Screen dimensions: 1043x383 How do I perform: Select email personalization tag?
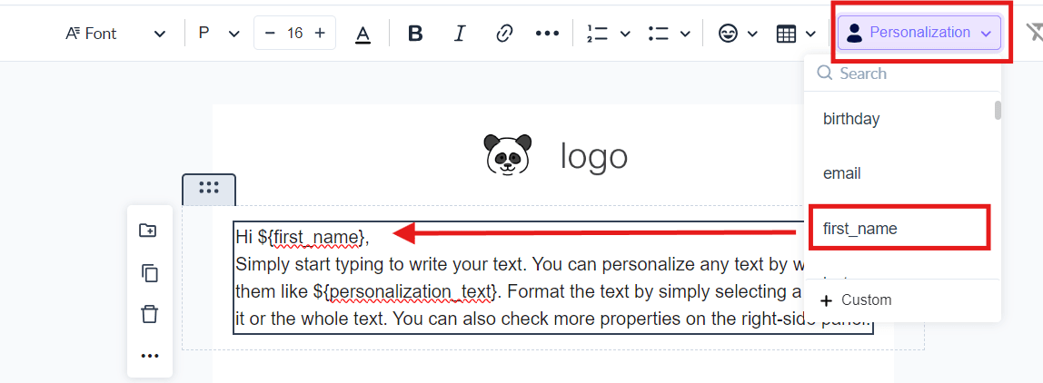(842, 173)
